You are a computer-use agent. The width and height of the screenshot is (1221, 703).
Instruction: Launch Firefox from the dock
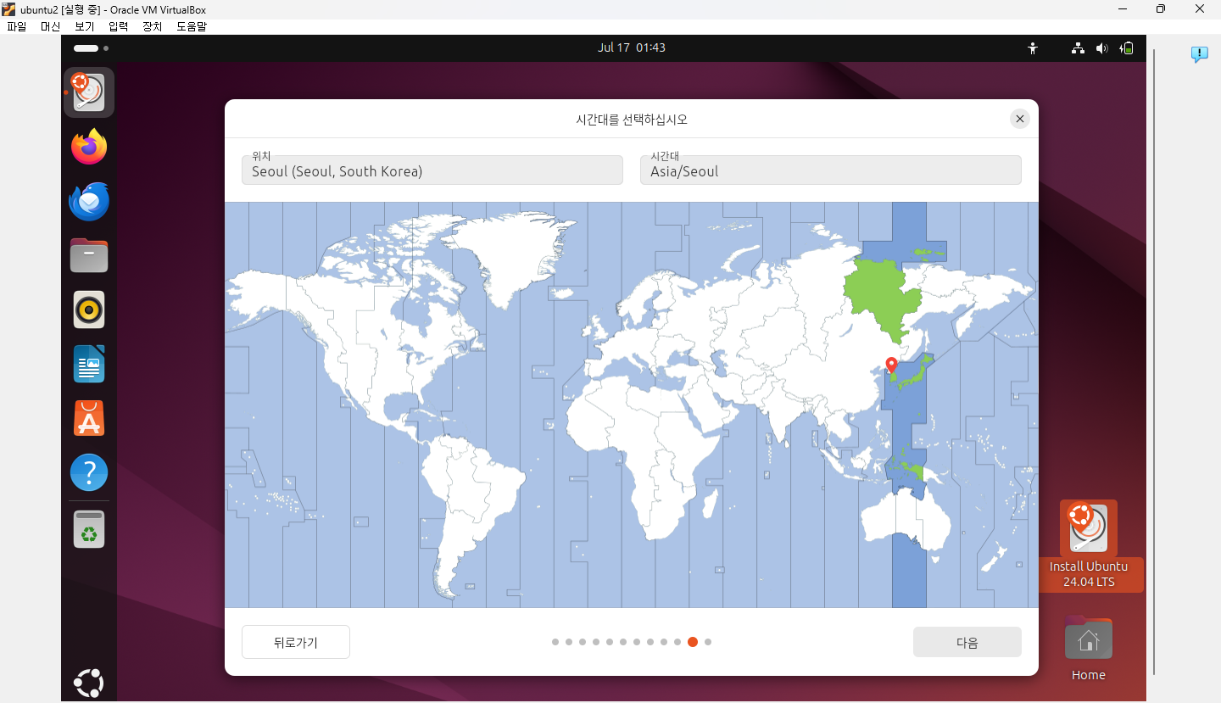point(89,147)
